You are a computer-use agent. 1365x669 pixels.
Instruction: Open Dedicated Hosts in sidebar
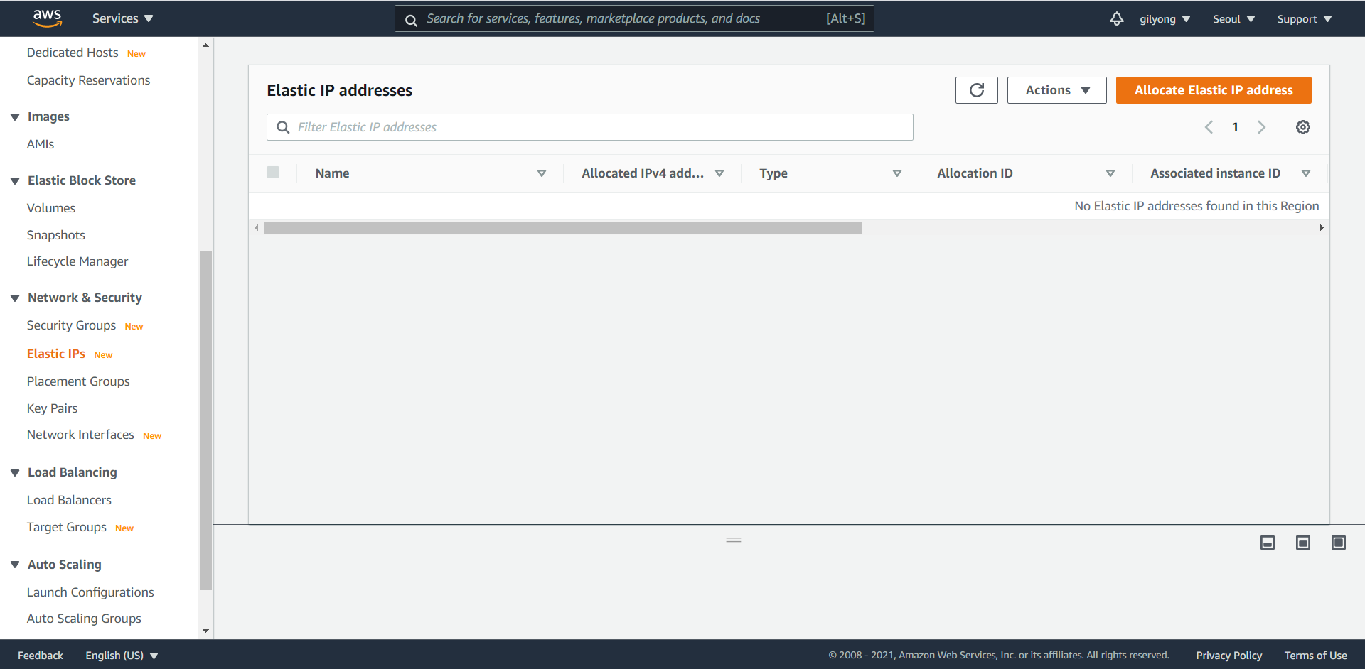coord(73,53)
